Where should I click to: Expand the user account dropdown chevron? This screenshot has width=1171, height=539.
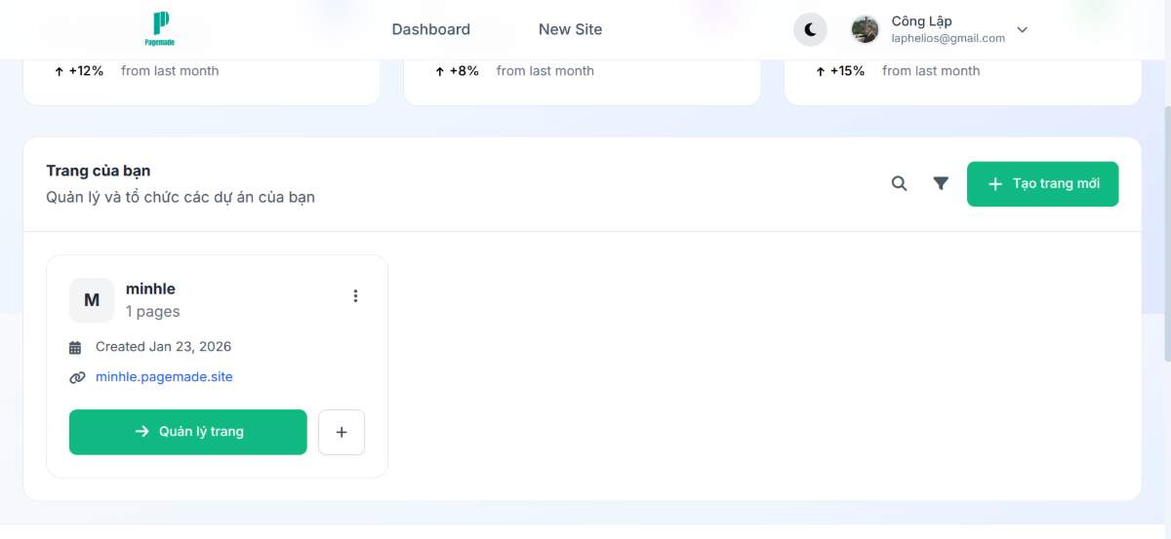click(x=1023, y=29)
